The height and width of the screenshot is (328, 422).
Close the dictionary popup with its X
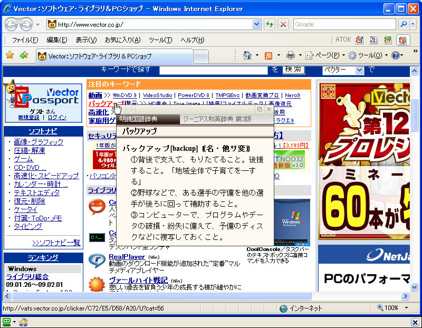pyautogui.click(x=269, y=109)
